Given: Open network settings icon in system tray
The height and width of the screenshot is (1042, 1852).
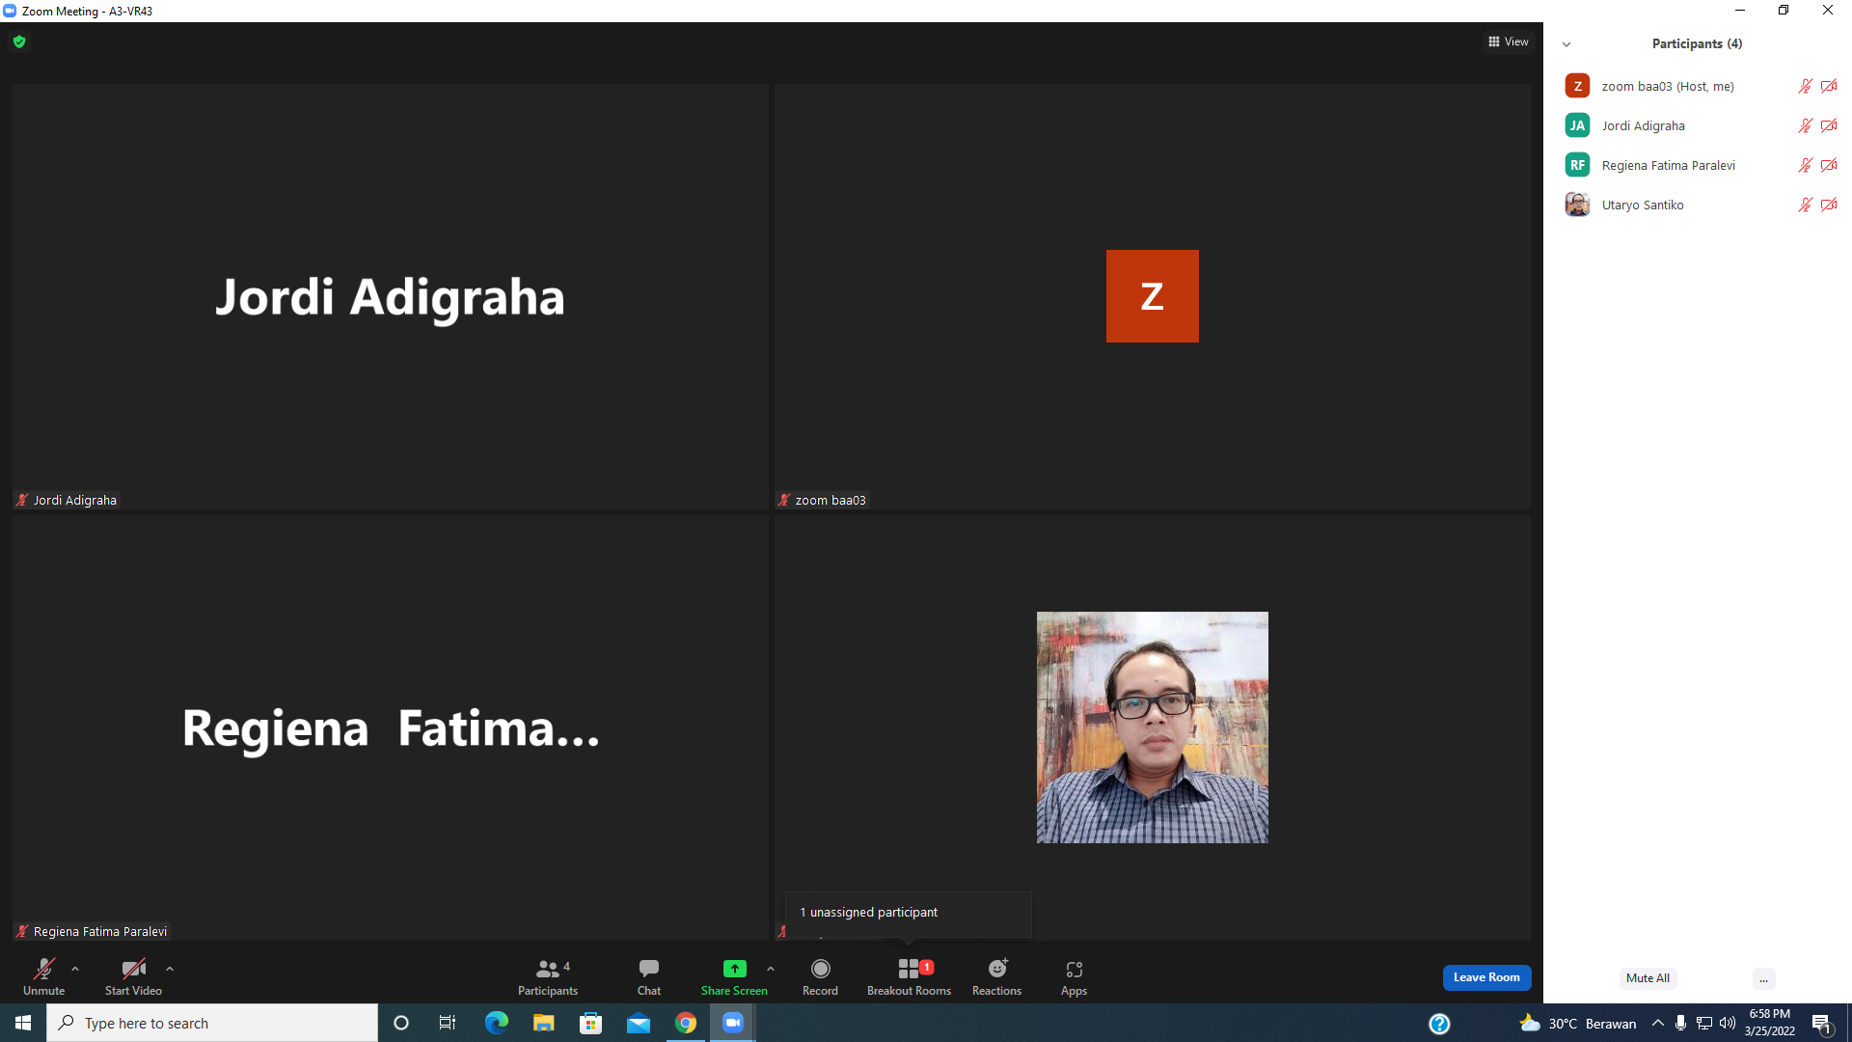Looking at the screenshot, I should pos(1704,1023).
